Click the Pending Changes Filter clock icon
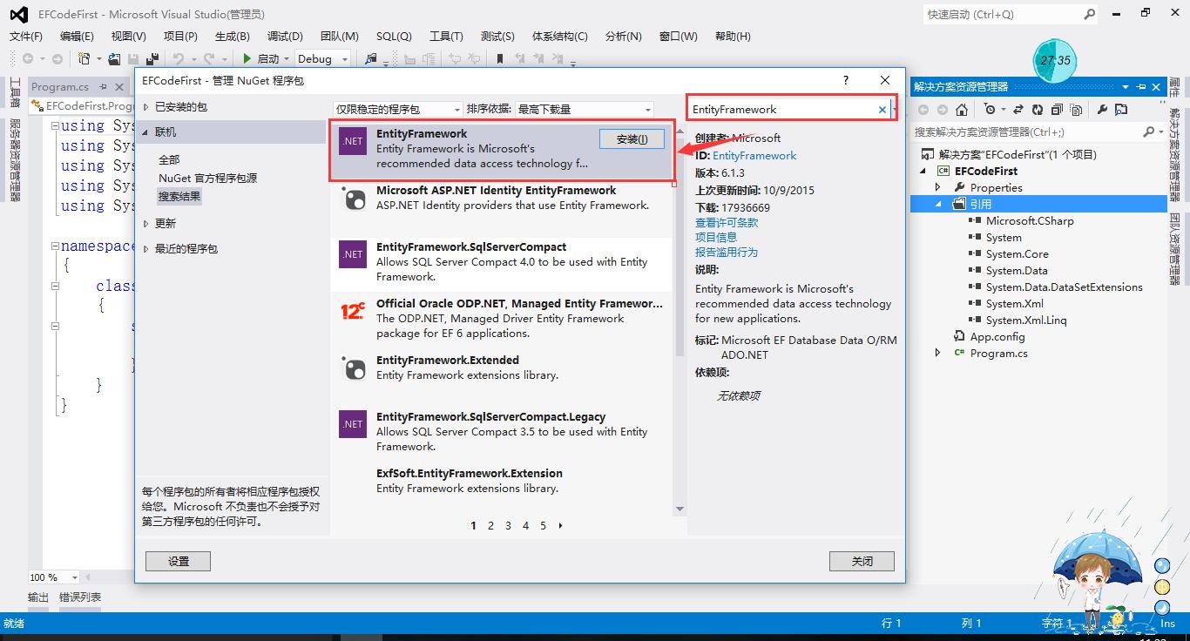The height and width of the screenshot is (641, 1190). pyautogui.click(x=989, y=110)
